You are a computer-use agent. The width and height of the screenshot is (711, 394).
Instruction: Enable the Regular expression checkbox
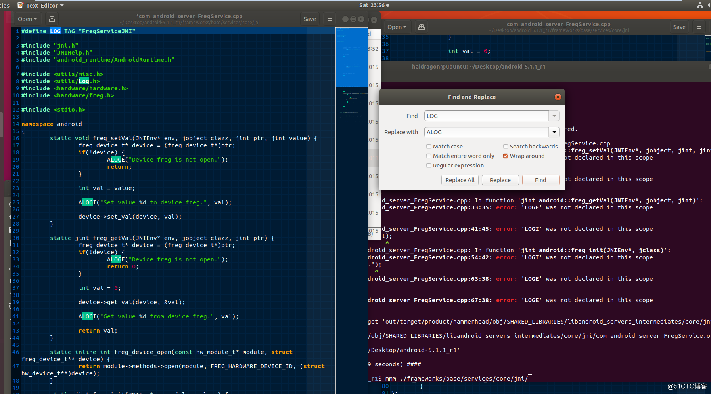click(x=429, y=166)
